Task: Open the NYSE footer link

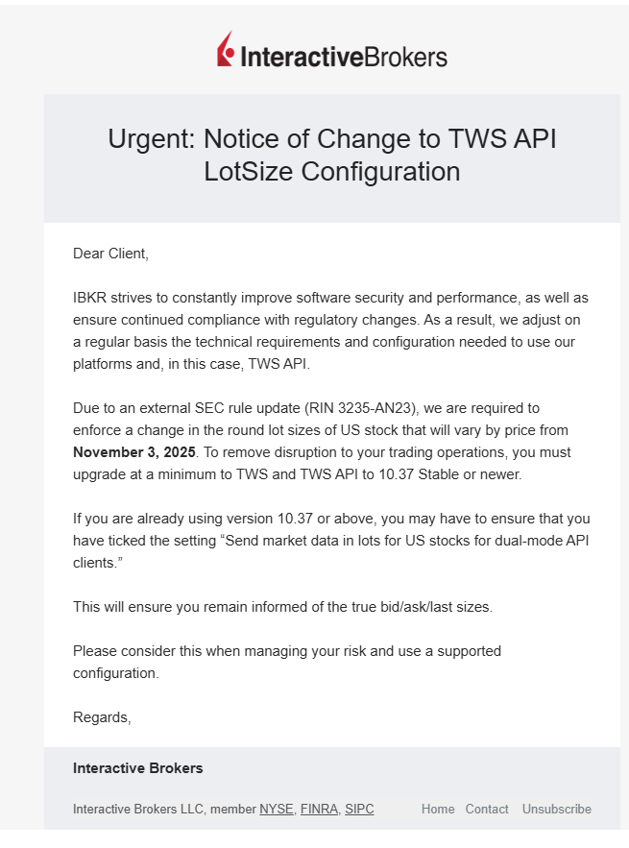Action: pyautogui.click(x=275, y=810)
